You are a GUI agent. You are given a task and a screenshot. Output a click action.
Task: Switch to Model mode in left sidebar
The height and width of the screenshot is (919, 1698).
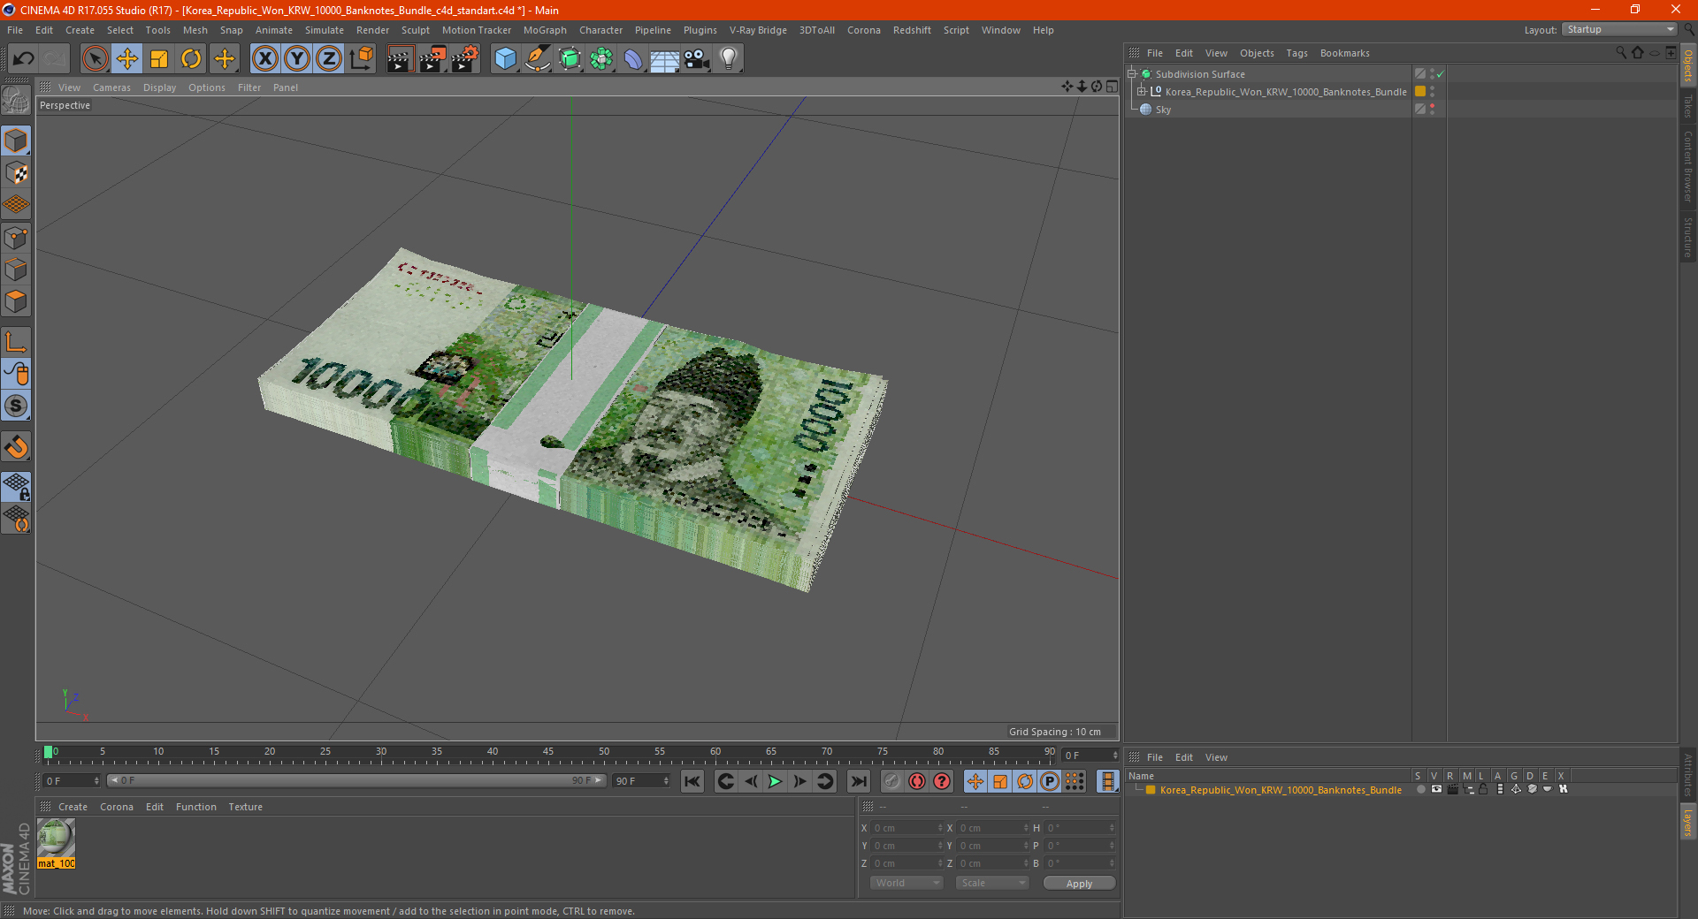[17, 141]
